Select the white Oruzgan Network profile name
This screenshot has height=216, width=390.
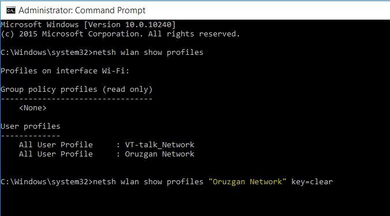159,154
